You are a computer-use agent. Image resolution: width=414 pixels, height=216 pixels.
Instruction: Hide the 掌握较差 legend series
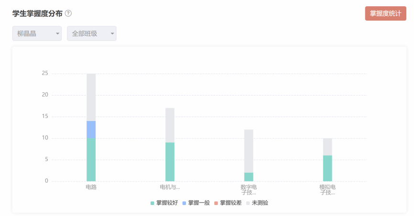coord(228,203)
